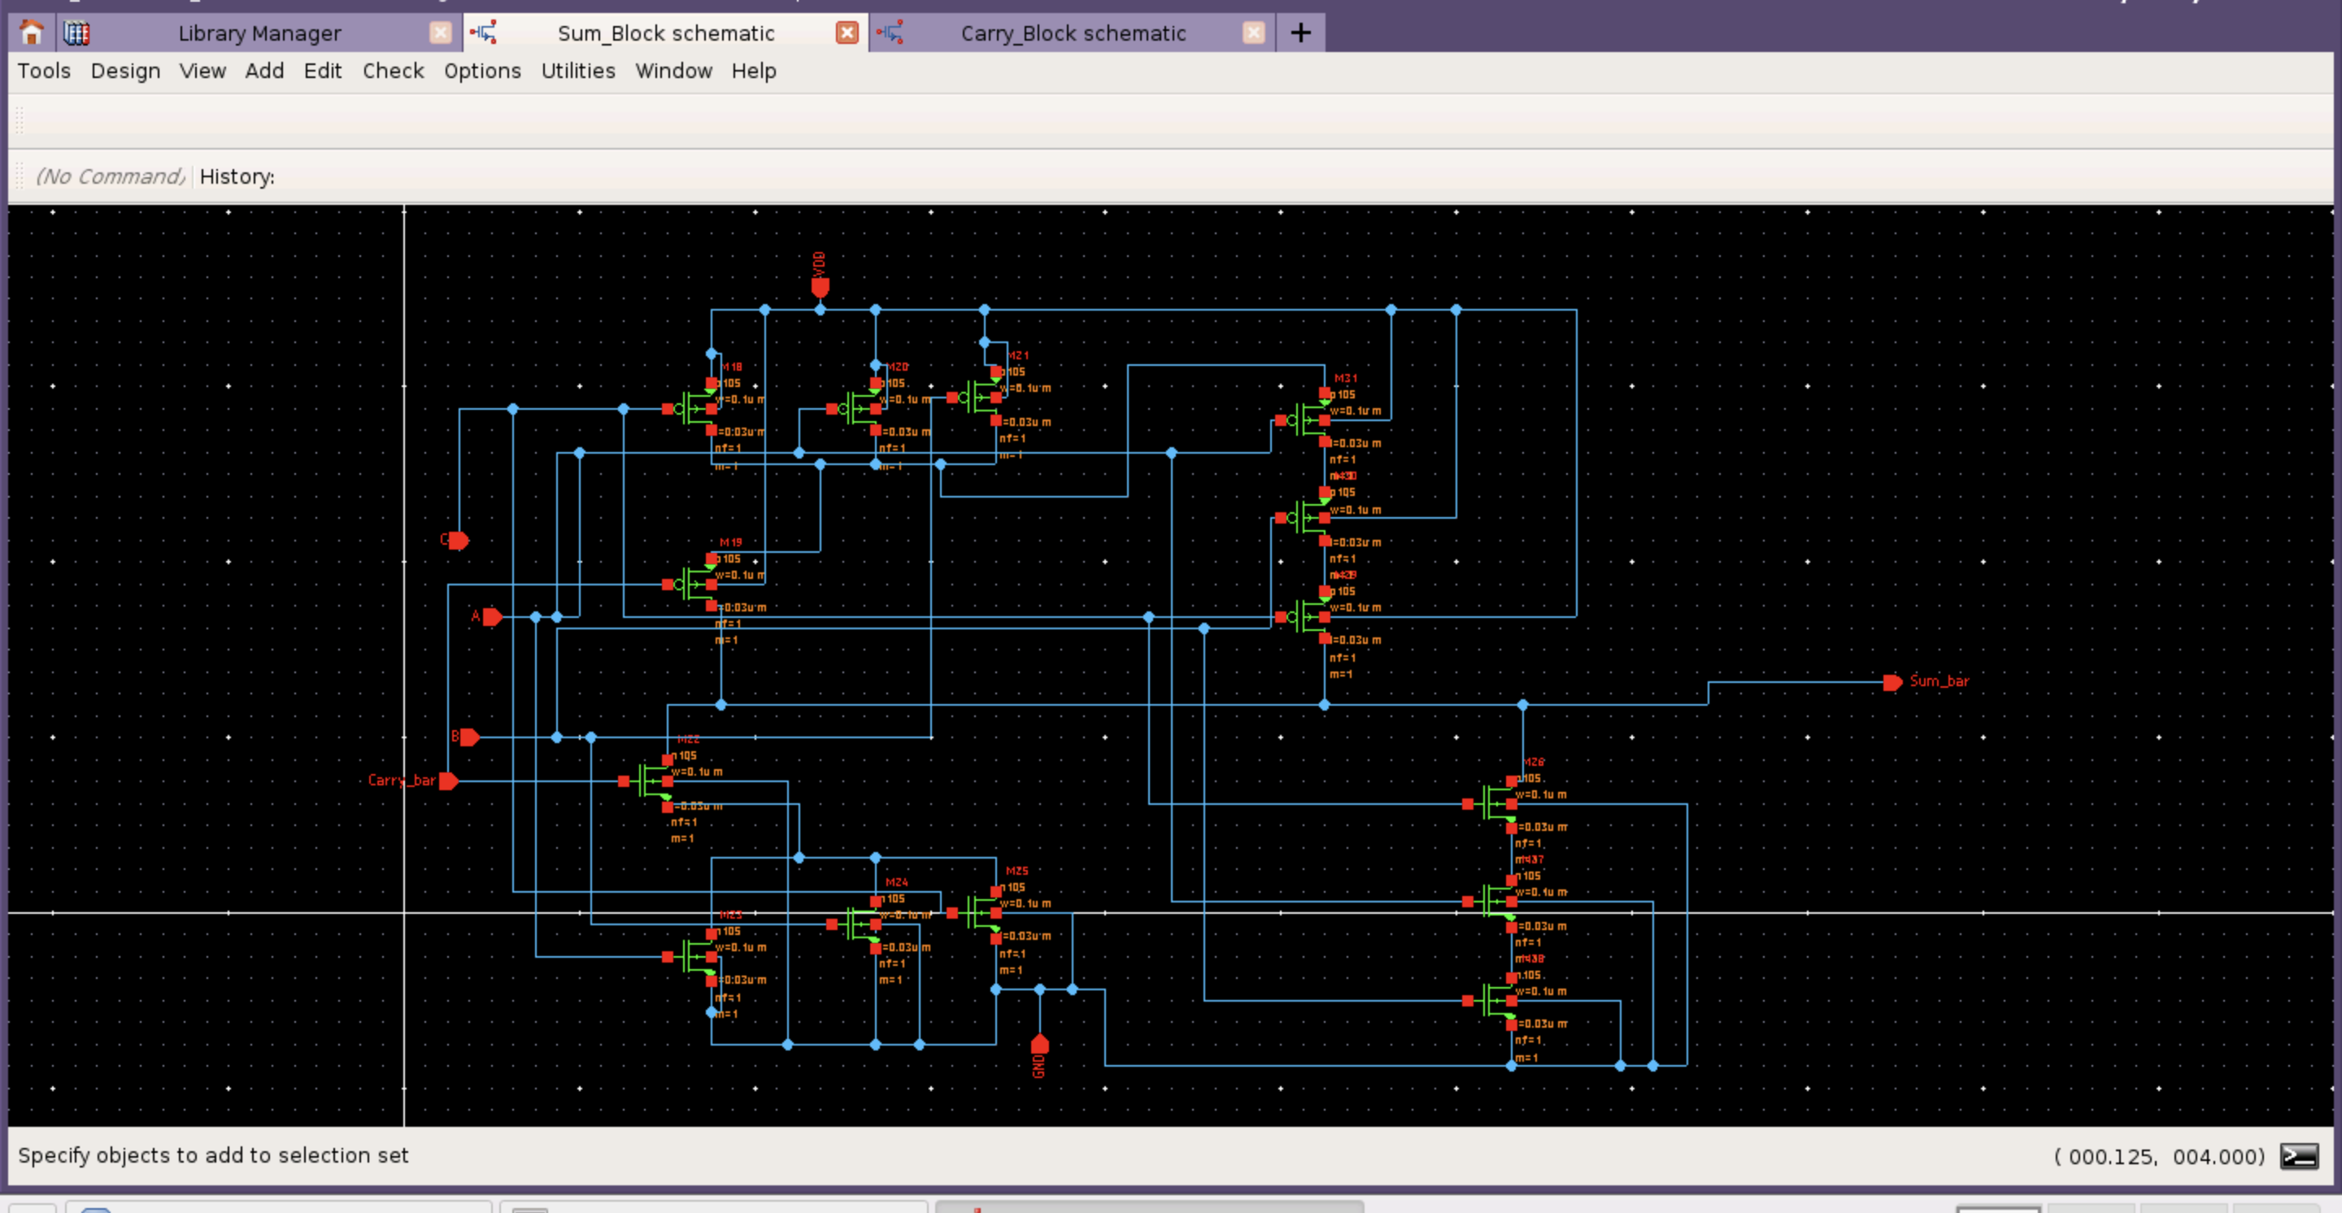Viewport: 2342px width, 1213px height.
Task: Select transistor M31 in the schematic
Action: coord(1309,420)
